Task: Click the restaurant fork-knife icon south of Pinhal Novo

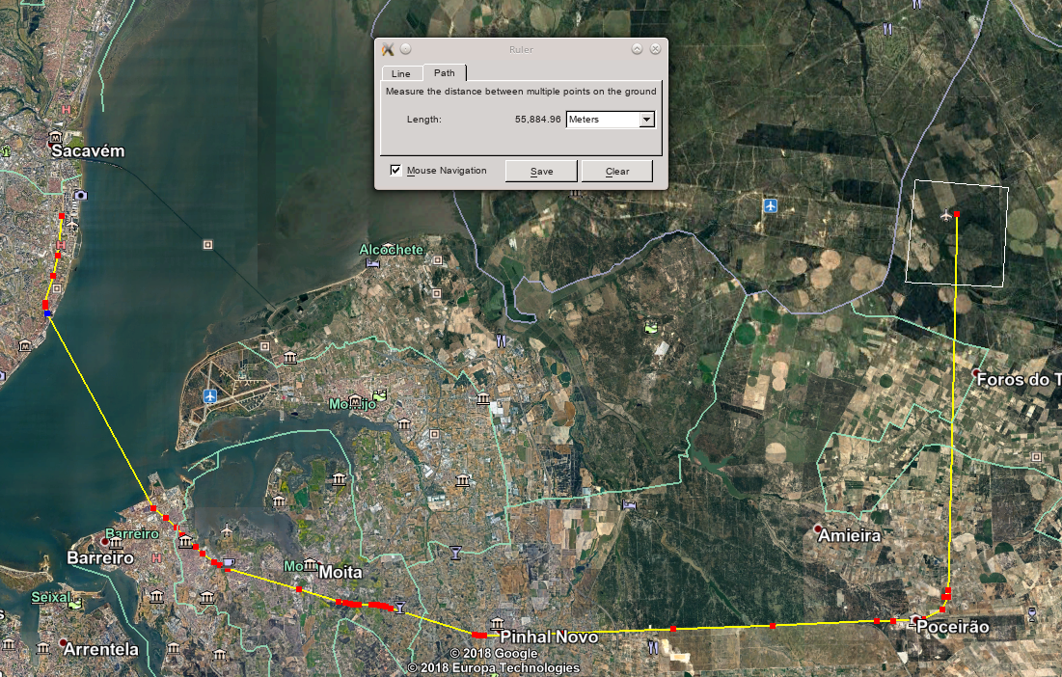Action: pos(653,647)
